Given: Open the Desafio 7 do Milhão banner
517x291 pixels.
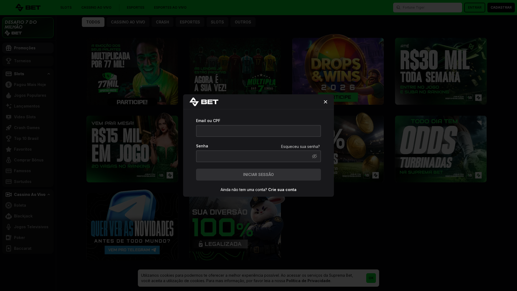Looking at the screenshot, I should pyautogui.click(x=28, y=28).
